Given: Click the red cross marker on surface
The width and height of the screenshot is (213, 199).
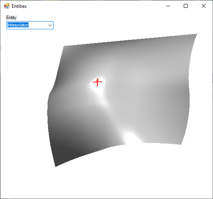Looking at the screenshot, I should click(97, 82).
